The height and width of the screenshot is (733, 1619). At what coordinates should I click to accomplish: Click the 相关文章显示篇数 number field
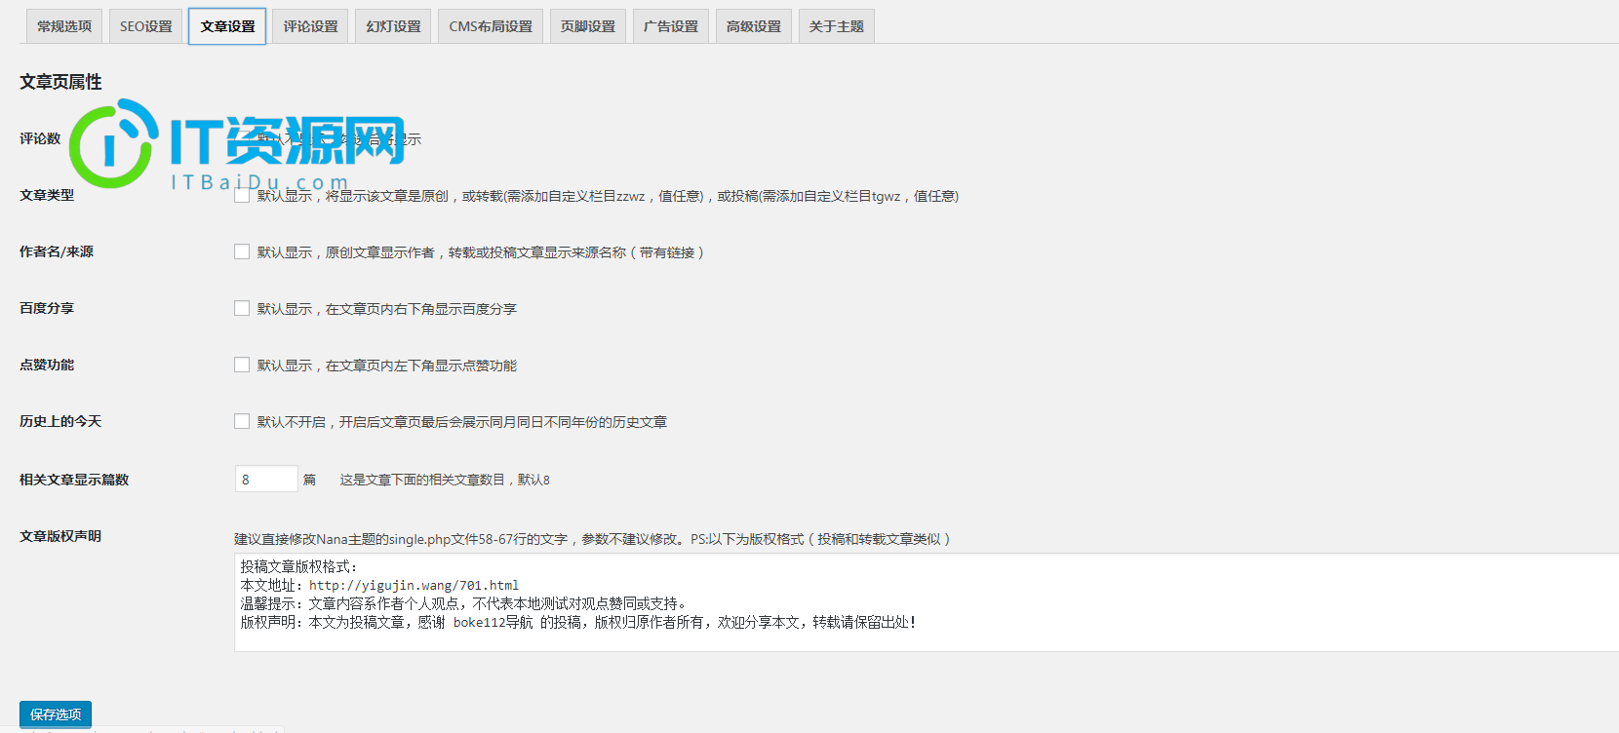266,479
